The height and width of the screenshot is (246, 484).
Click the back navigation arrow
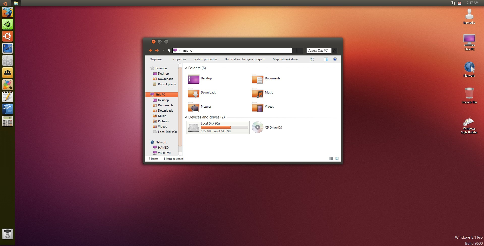150,51
